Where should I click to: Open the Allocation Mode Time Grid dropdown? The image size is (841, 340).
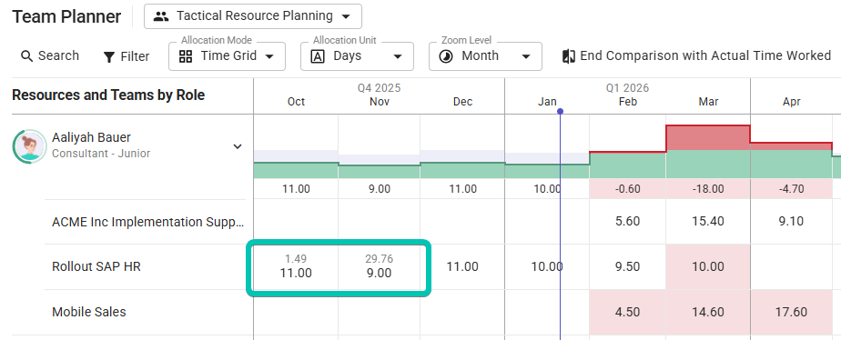(x=227, y=56)
